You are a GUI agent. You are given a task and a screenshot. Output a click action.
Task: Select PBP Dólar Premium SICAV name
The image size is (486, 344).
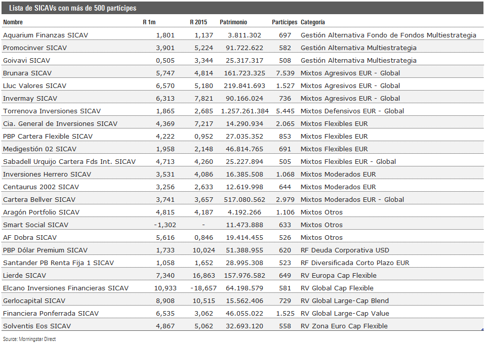pyautogui.click(x=45, y=250)
